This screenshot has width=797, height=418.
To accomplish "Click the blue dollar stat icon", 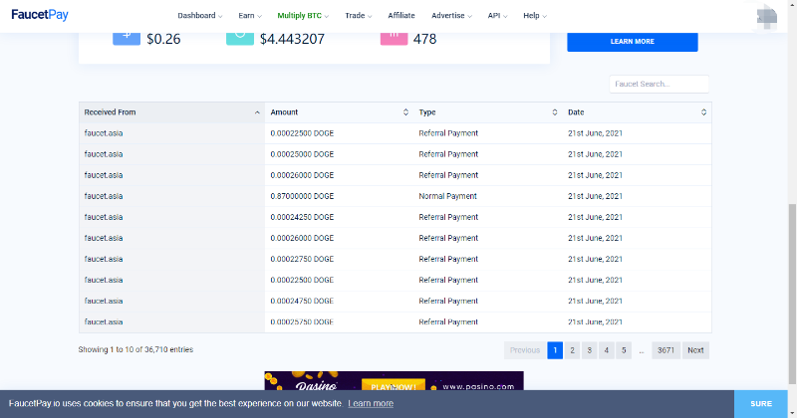I will [x=127, y=39].
